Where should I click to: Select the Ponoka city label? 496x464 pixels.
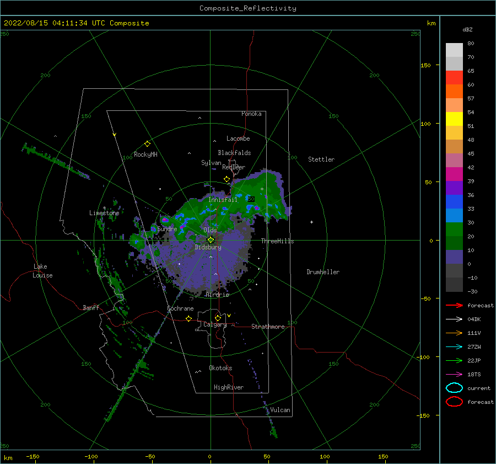(x=251, y=114)
